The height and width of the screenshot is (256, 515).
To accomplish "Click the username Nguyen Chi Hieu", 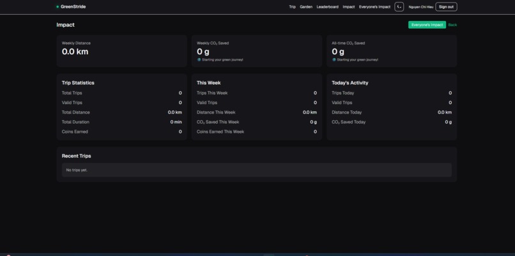I will [420, 7].
